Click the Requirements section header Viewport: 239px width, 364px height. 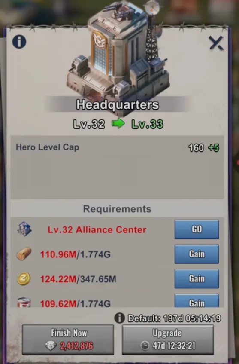tap(117, 209)
